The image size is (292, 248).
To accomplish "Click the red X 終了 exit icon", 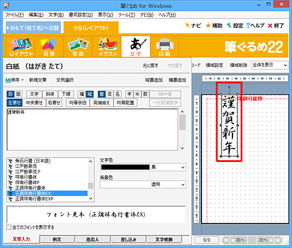I will coord(270,26).
